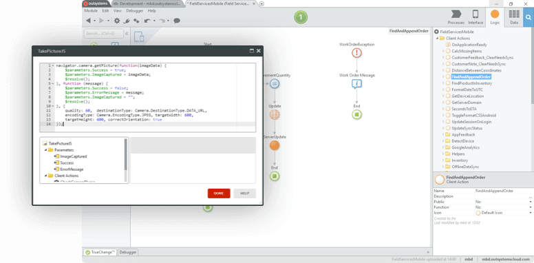Click the Default Icon circle in properties
The height and width of the screenshot is (263, 534).
pos(478,213)
